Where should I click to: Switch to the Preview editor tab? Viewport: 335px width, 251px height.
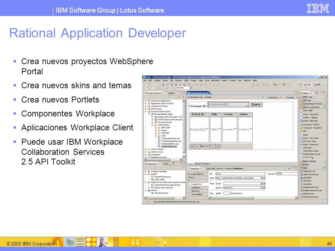[206, 164]
